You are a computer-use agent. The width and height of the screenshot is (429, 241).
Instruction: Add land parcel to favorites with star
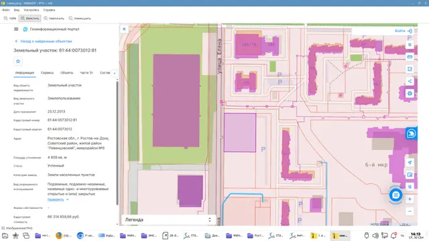18,61
